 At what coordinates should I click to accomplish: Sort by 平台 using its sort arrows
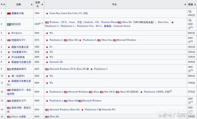185,5
